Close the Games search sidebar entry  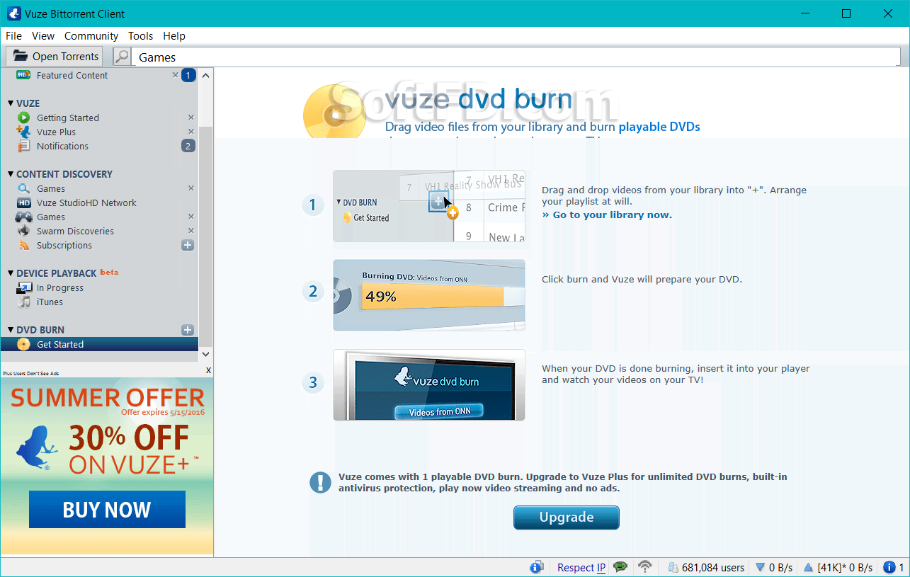[190, 188]
